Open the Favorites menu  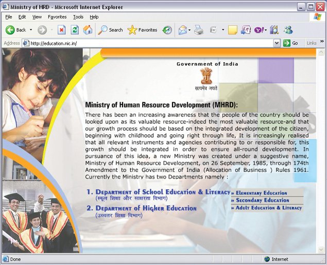click(57, 17)
